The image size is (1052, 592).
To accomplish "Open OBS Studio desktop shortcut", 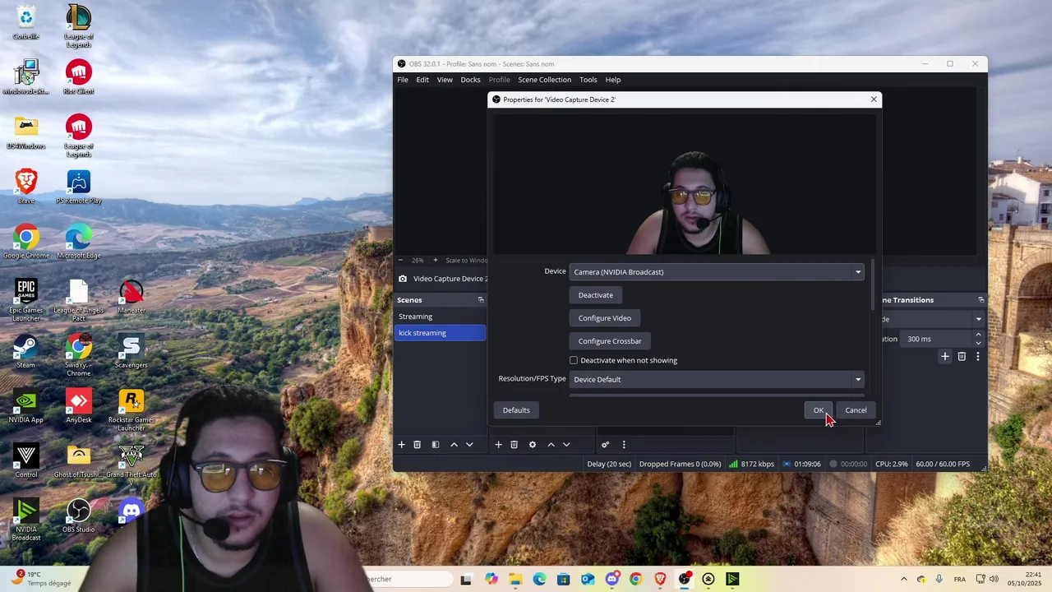I will (78, 516).
